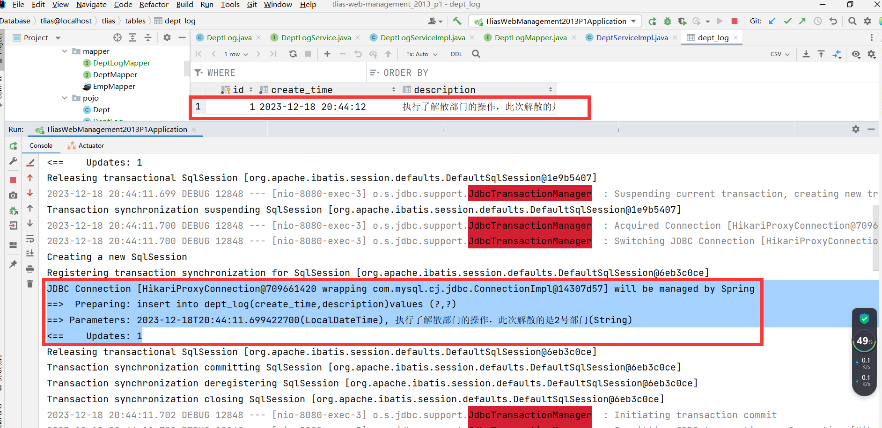Switch to the Console tab
Image resolution: width=882 pixels, height=428 pixels.
click(41, 145)
